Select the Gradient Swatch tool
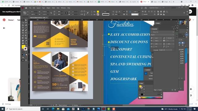The image size is (198, 111). click(x=23, y=38)
